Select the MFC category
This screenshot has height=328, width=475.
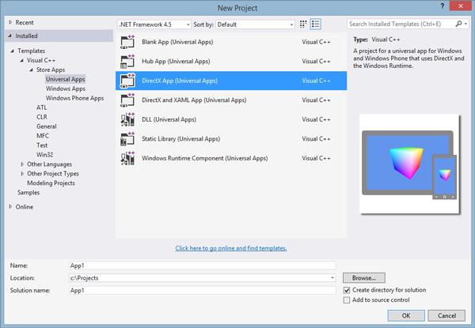(x=43, y=136)
